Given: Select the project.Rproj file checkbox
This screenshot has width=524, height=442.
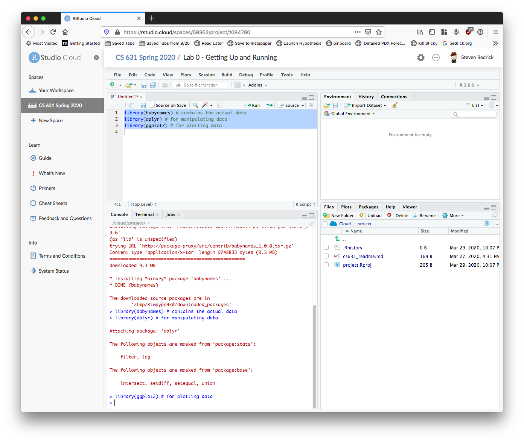Looking at the screenshot, I should (x=326, y=265).
